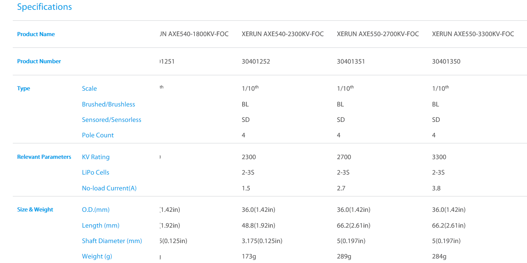Click LiPo Cells "2-3S" for AXE550-2700KV

point(343,172)
